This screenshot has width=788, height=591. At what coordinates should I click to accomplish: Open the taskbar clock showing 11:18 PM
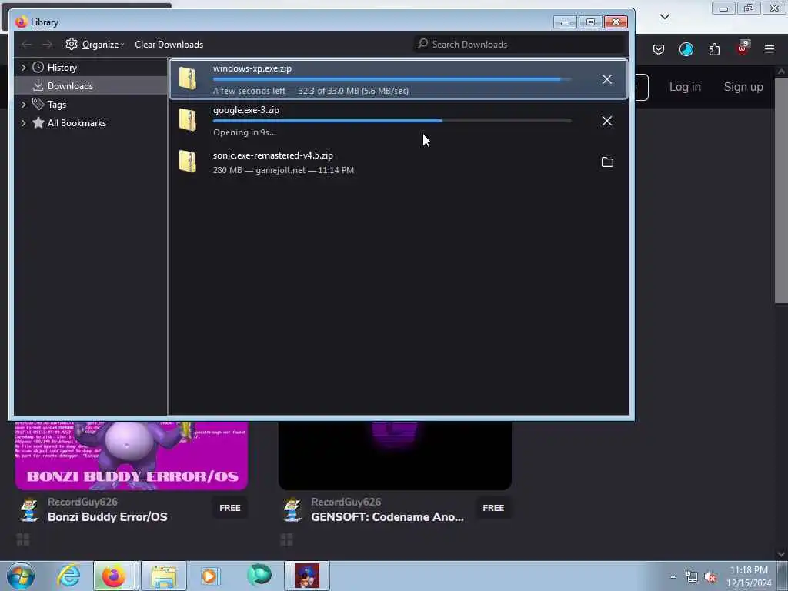[x=749, y=576]
